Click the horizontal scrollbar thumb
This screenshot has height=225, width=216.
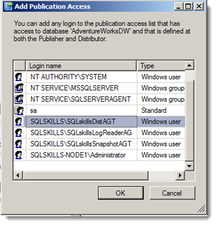(85, 175)
